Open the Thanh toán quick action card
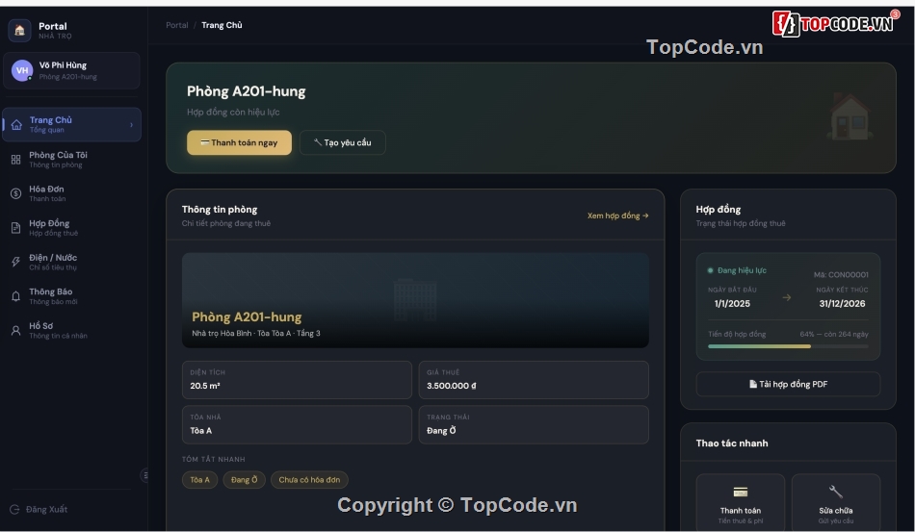This screenshot has height=532, width=915. [x=740, y=502]
